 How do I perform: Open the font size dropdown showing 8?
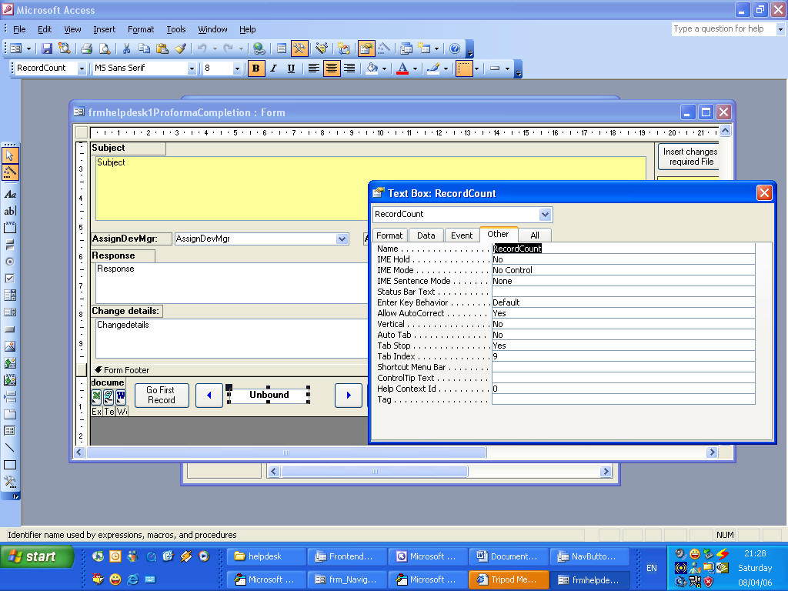[x=237, y=68]
